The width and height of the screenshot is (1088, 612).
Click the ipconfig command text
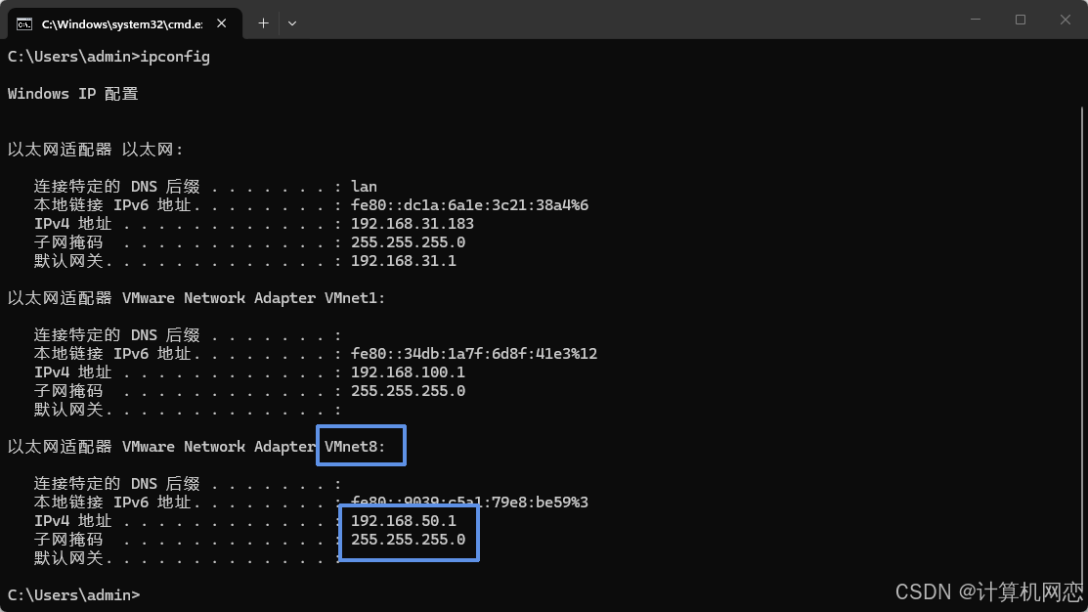click(175, 57)
